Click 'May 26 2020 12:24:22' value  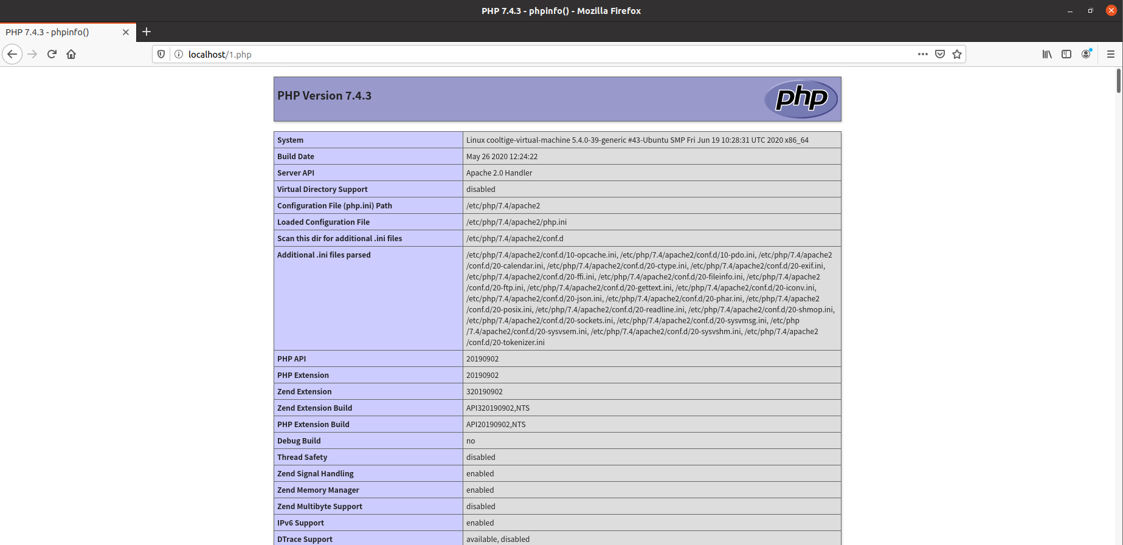[502, 156]
